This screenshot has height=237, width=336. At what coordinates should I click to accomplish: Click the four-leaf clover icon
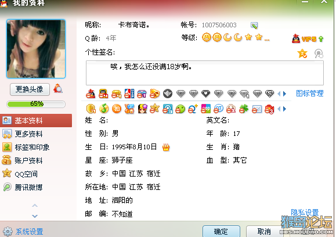[x=244, y=109]
